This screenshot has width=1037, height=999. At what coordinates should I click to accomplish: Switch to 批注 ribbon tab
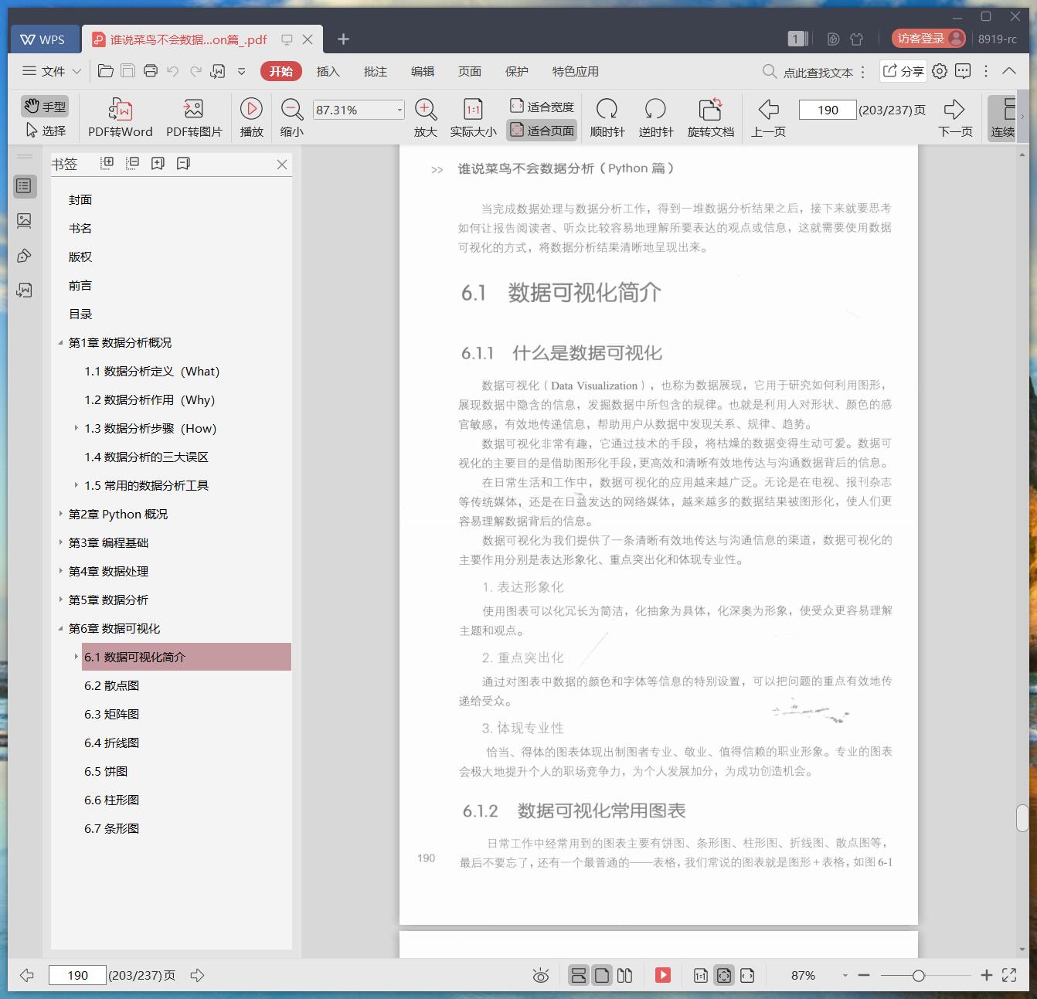pos(375,71)
